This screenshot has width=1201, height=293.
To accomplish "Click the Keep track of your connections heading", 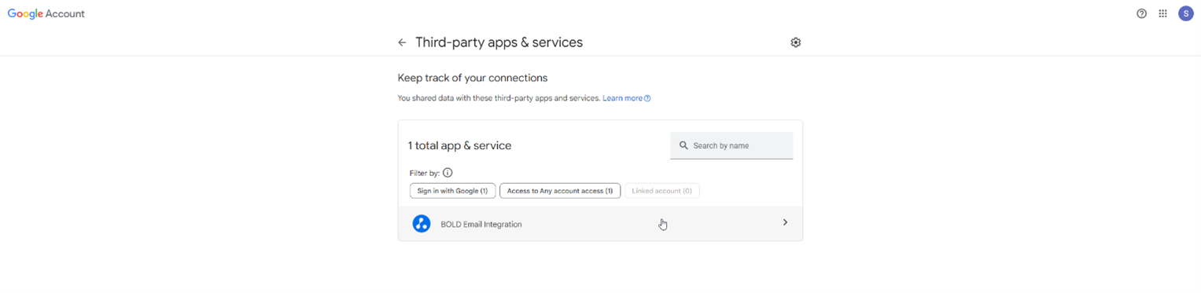I will pos(473,78).
